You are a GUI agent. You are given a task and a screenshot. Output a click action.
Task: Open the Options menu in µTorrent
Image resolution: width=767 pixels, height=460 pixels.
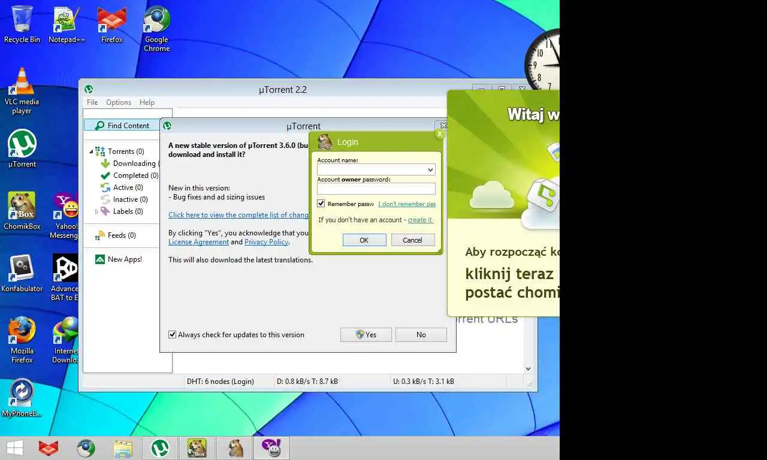119,102
